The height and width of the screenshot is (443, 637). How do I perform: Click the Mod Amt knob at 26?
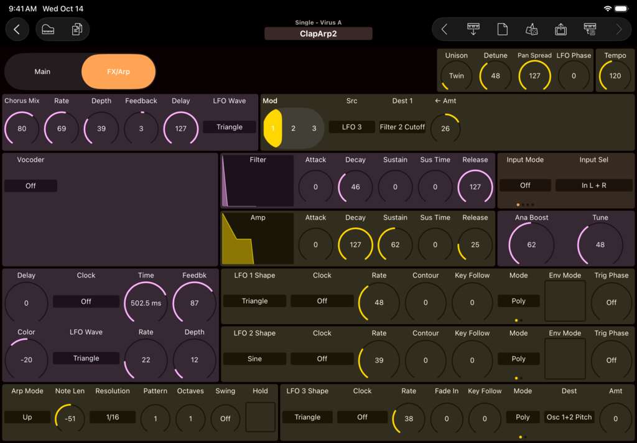(445, 129)
